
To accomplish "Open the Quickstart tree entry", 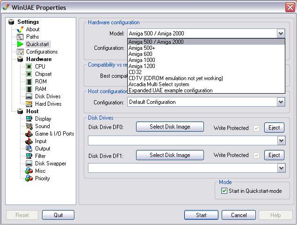I will pyautogui.click(x=37, y=44).
